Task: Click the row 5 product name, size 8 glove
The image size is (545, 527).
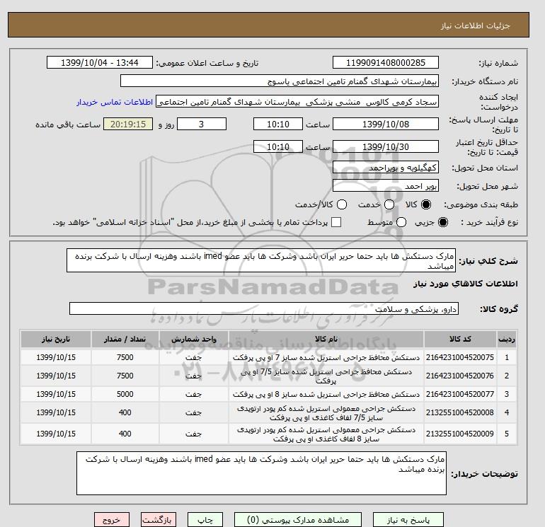Action: point(326,434)
